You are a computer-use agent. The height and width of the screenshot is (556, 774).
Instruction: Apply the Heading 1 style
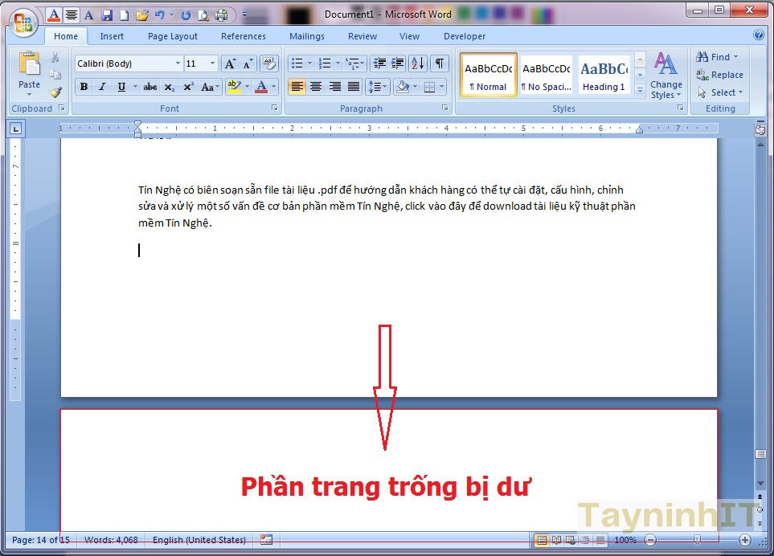[604, 76]
